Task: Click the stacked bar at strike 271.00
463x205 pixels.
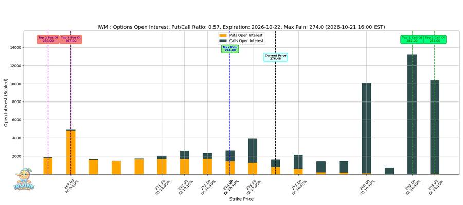Action: (x=162, y=165)
